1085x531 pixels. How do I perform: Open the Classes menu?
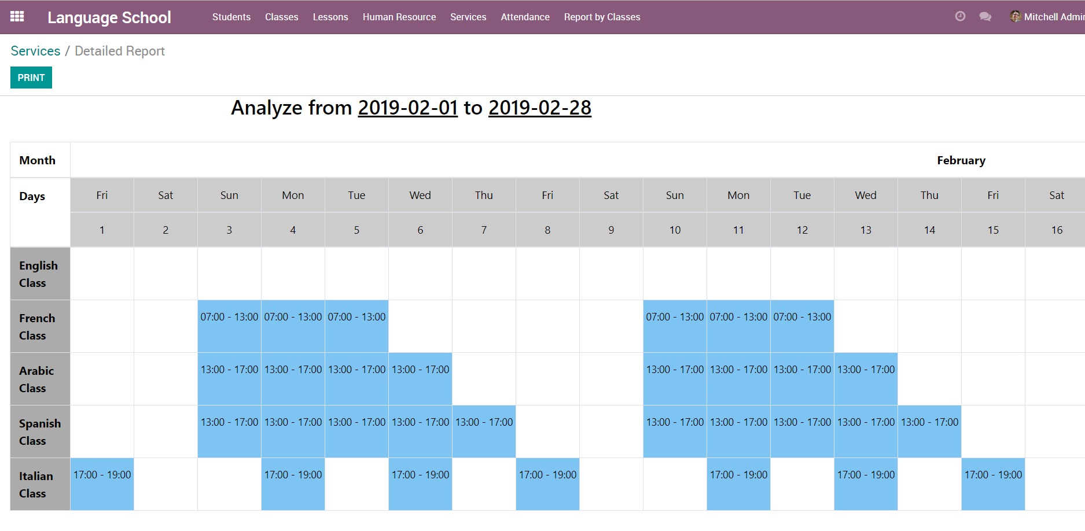tap(281, 17)
